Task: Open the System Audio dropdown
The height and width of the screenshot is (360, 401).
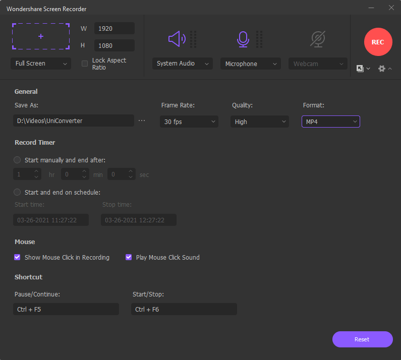Action: [x=183, y=64]
